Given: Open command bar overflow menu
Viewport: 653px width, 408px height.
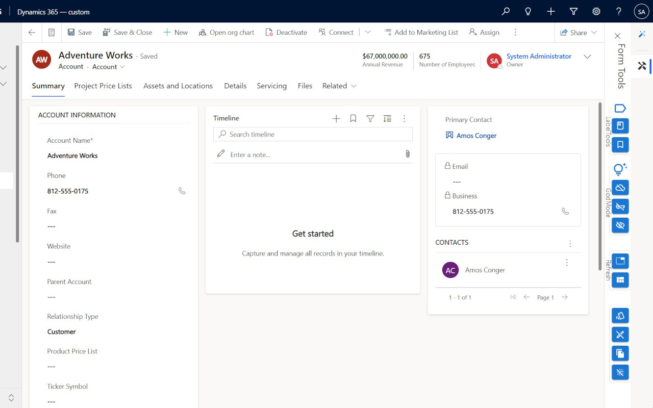Looking at the screenshot, I should [515, 32].
